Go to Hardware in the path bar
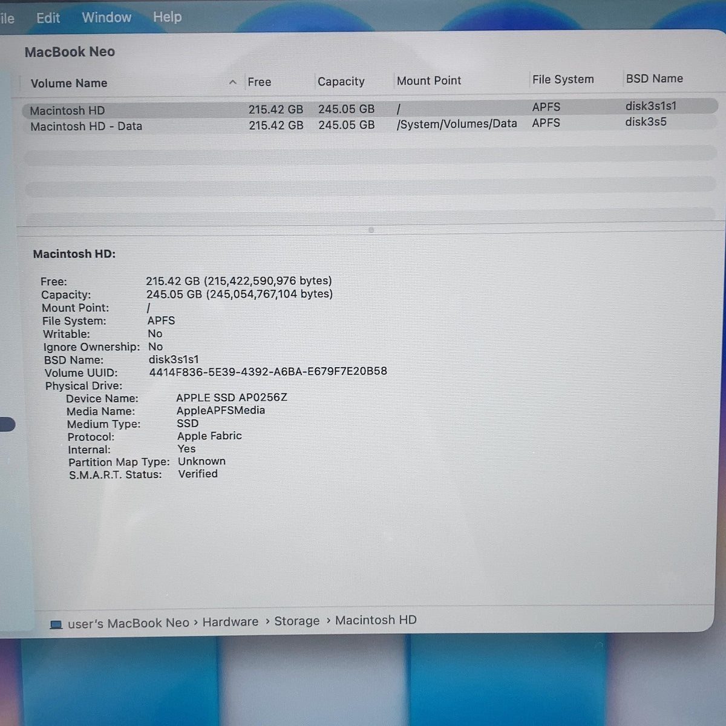 pyautogui.click(x=231, y=622)
